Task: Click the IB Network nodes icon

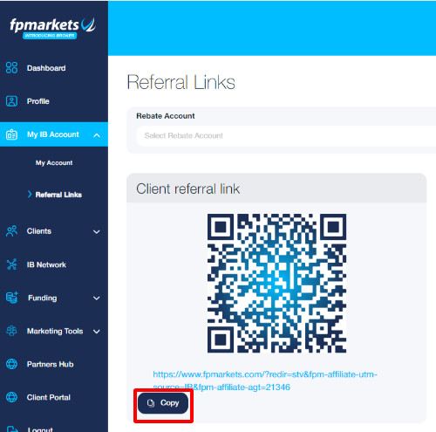Action: click(11, 264)
